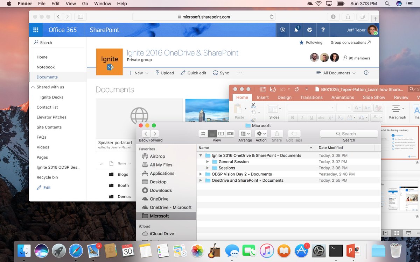Open iTunes from the Dock
Viewport: 420px width, 262px height.
pyautogui.click(x=267, y=250)
